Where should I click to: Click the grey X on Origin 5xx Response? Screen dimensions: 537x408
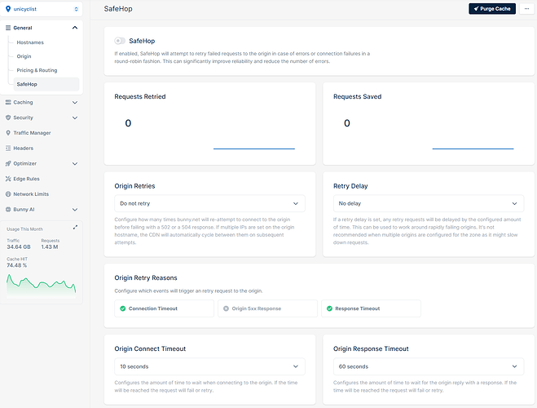(226, 308)
